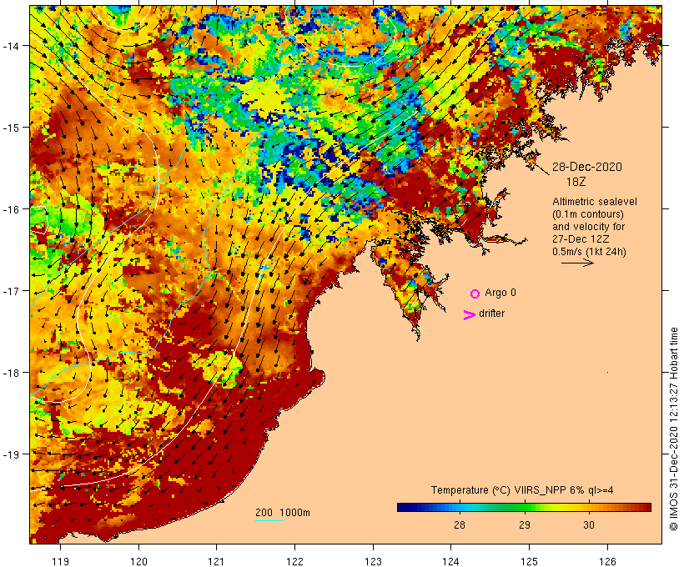
Task: Click the 'and velocity for' text
Action: point(588,226)
